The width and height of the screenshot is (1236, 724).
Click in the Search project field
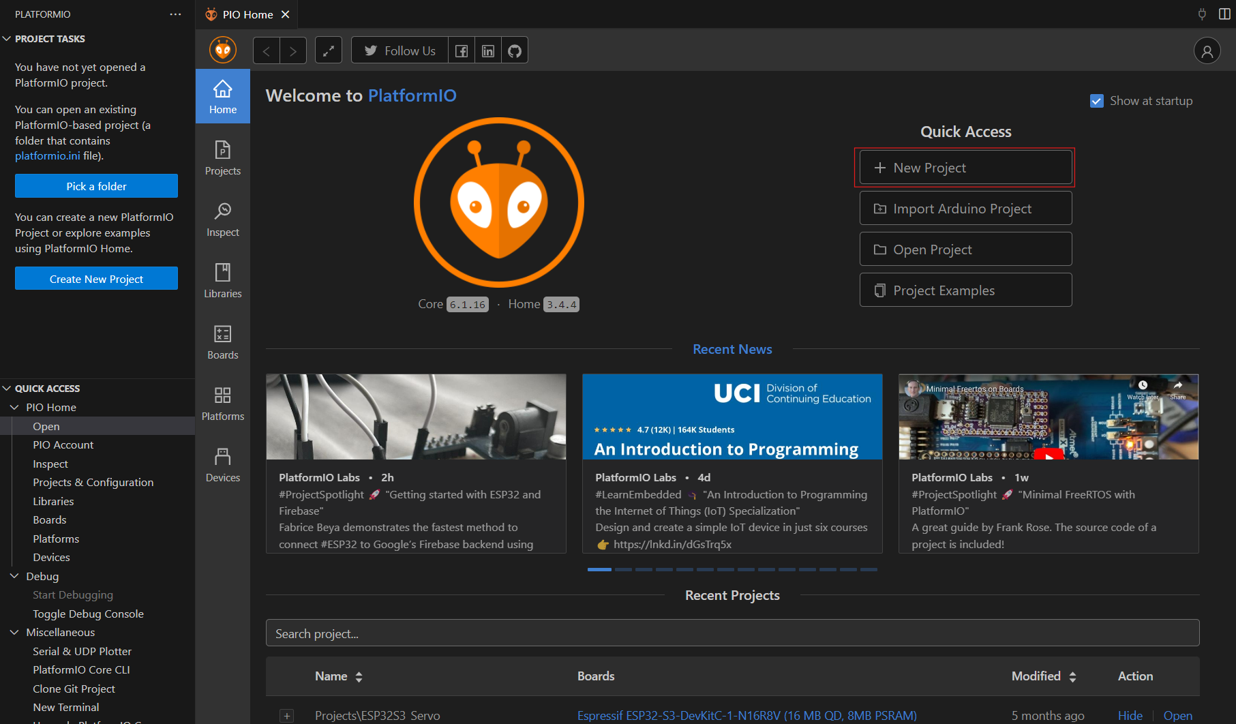pyautogui.click(x=732, y=633)
